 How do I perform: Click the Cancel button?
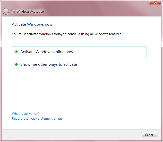pos(150,135)
